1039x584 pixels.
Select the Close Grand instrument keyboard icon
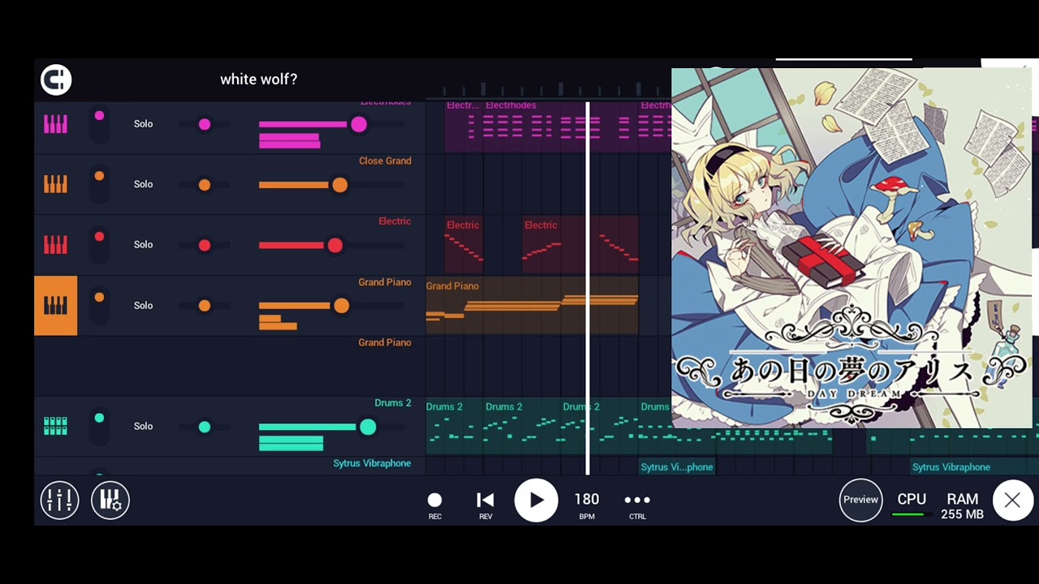tap(55, 184)
